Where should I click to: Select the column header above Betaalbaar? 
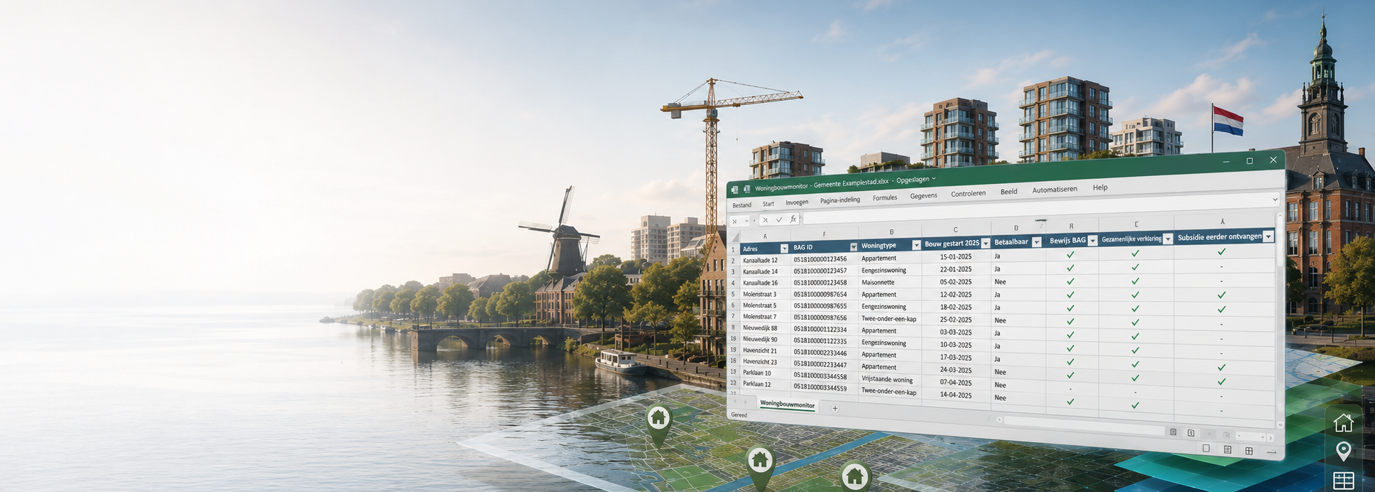(1016, 228)
